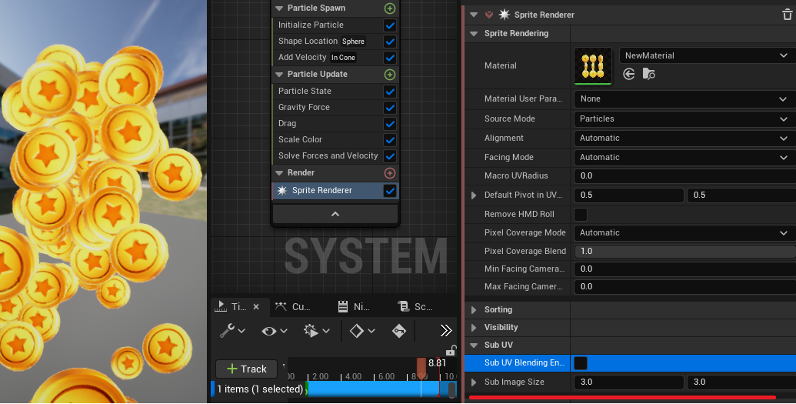Browse to material in Content Browser icon

click(x=649, y=74)
